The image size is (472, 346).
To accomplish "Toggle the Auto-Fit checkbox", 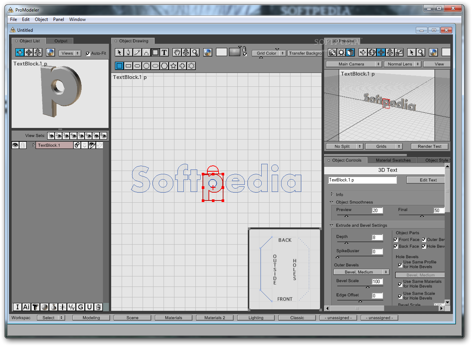I will tap(88, 53).
